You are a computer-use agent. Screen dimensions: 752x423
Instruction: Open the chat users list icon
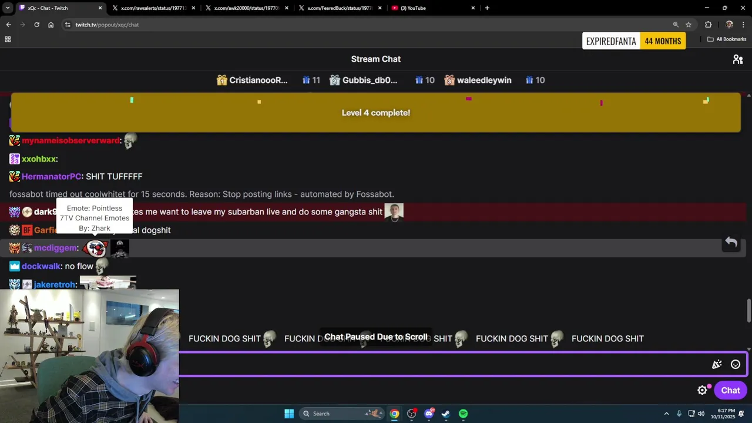point(737,59)
